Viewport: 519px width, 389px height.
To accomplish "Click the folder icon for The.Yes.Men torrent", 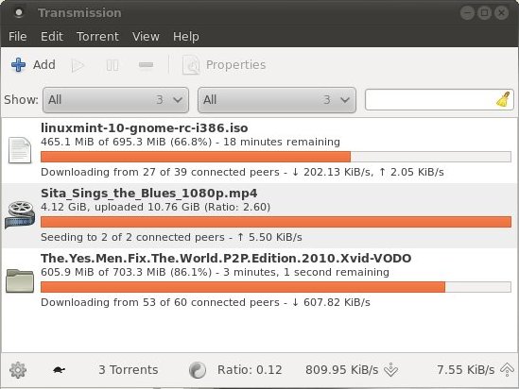I will coord(20,280).
